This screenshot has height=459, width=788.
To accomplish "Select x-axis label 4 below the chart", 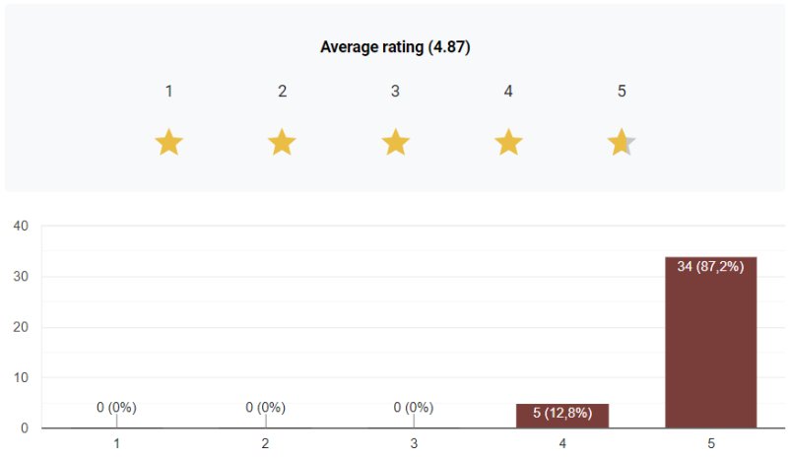I will tap(562, 444).
